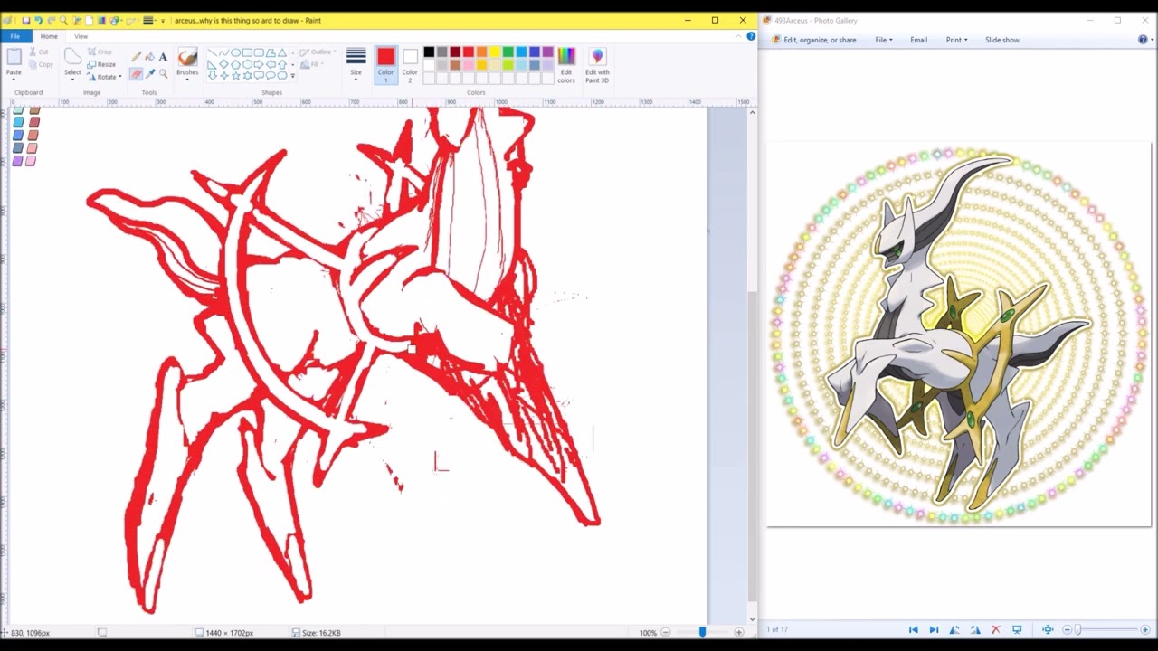Screen dimensions: 1158x651
Task: Click Photo Gallery zoom slider handle
Action: coord(1077,630)
